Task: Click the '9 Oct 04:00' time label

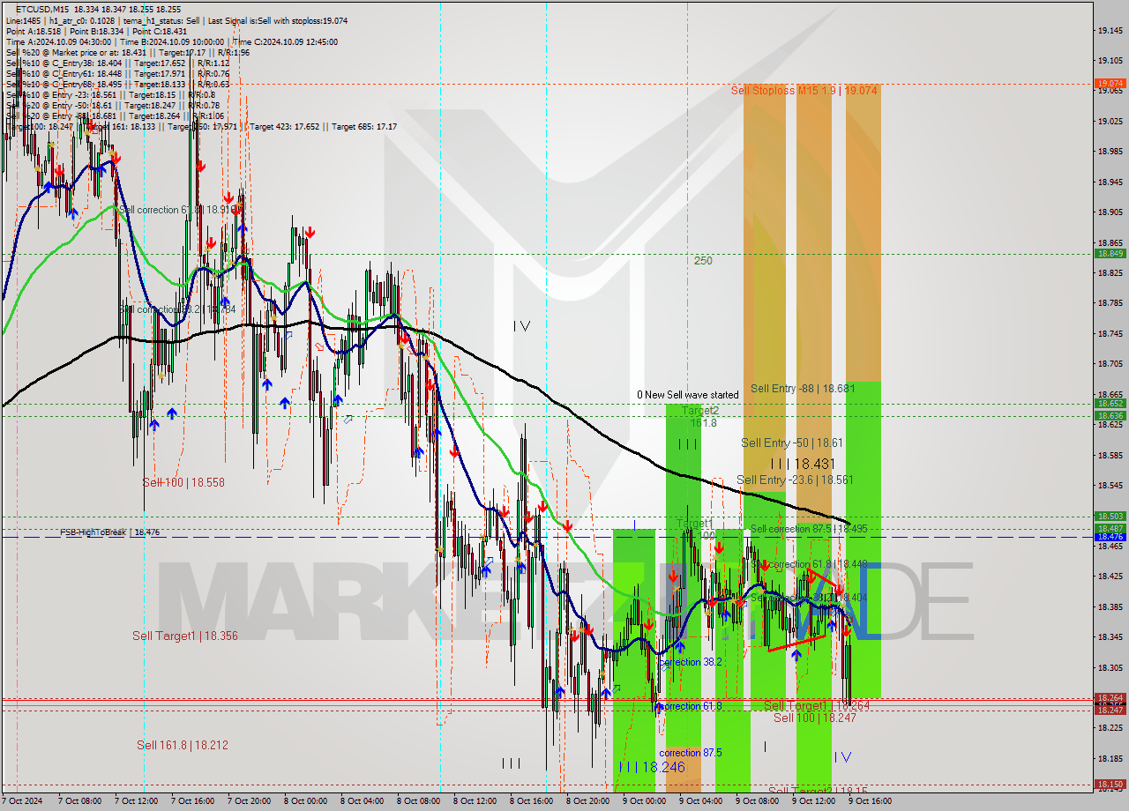Action: pyautogui.click(x=702, y=801)
